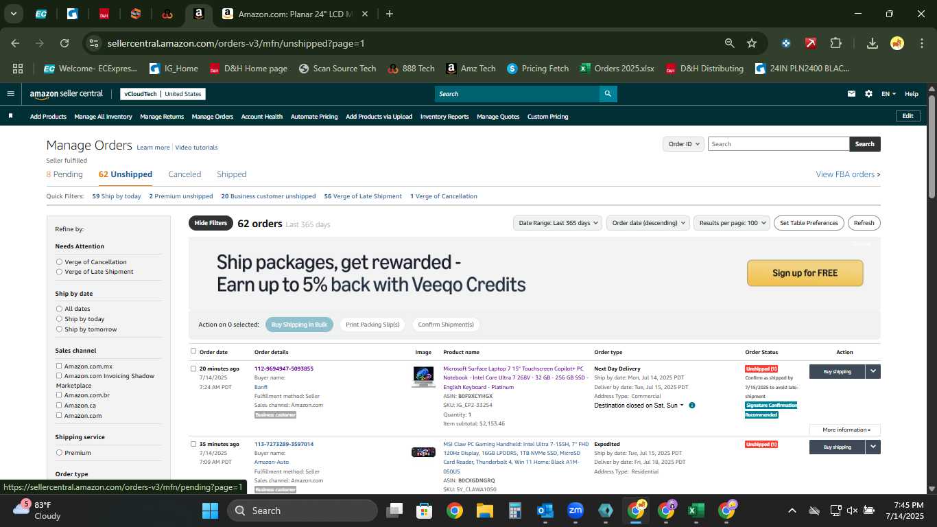Screen dimensions: 937x527
Task: Click the bookmark flag icon in the nav bar
Action: click(10, 116)
